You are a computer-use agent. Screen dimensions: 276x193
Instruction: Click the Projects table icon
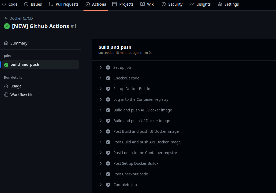(x=114, y=4)
